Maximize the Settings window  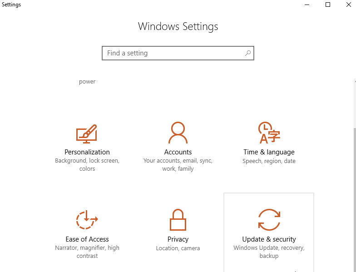tap(328, 5)
